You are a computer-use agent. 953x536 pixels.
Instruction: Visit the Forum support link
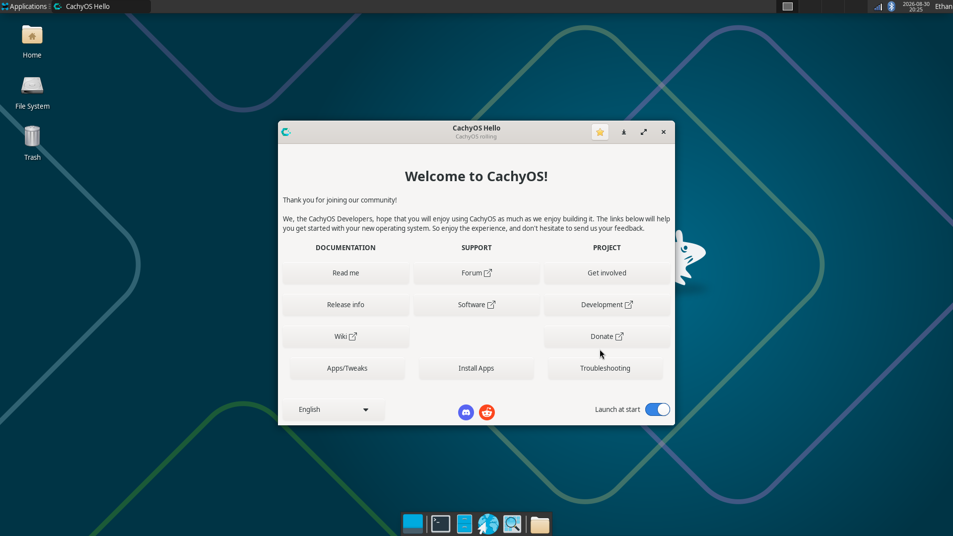click(x=476, y=273)
